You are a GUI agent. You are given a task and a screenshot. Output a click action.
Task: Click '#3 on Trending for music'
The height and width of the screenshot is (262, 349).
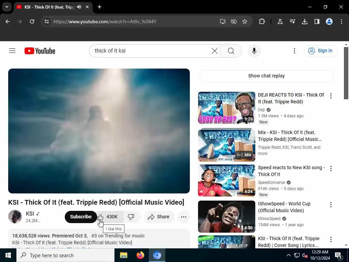pos(118,236)
